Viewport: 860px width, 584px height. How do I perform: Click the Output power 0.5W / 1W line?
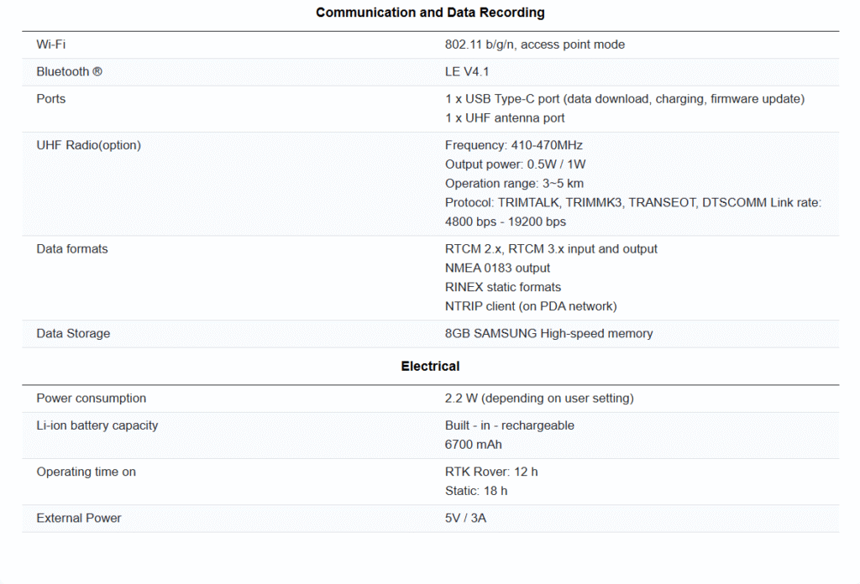coord(515,164)
